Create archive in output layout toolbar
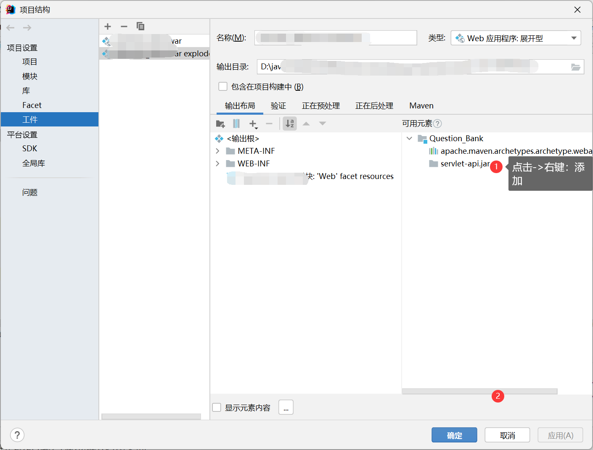 (236, 124)
